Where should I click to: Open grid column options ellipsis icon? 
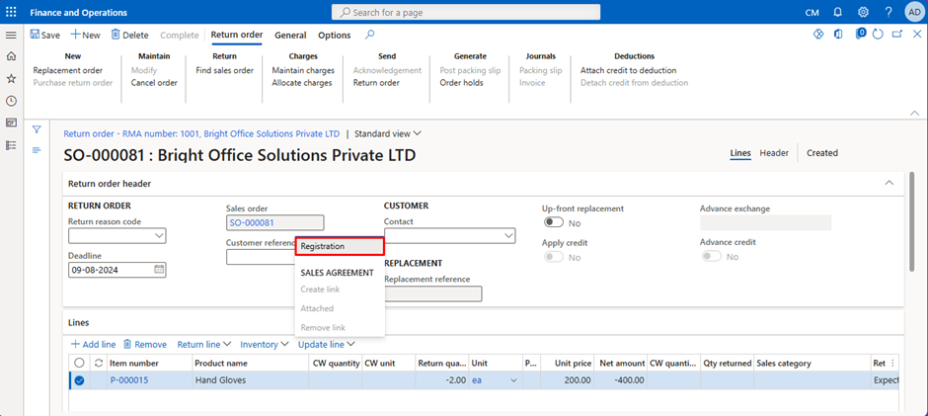click(892, 363)
